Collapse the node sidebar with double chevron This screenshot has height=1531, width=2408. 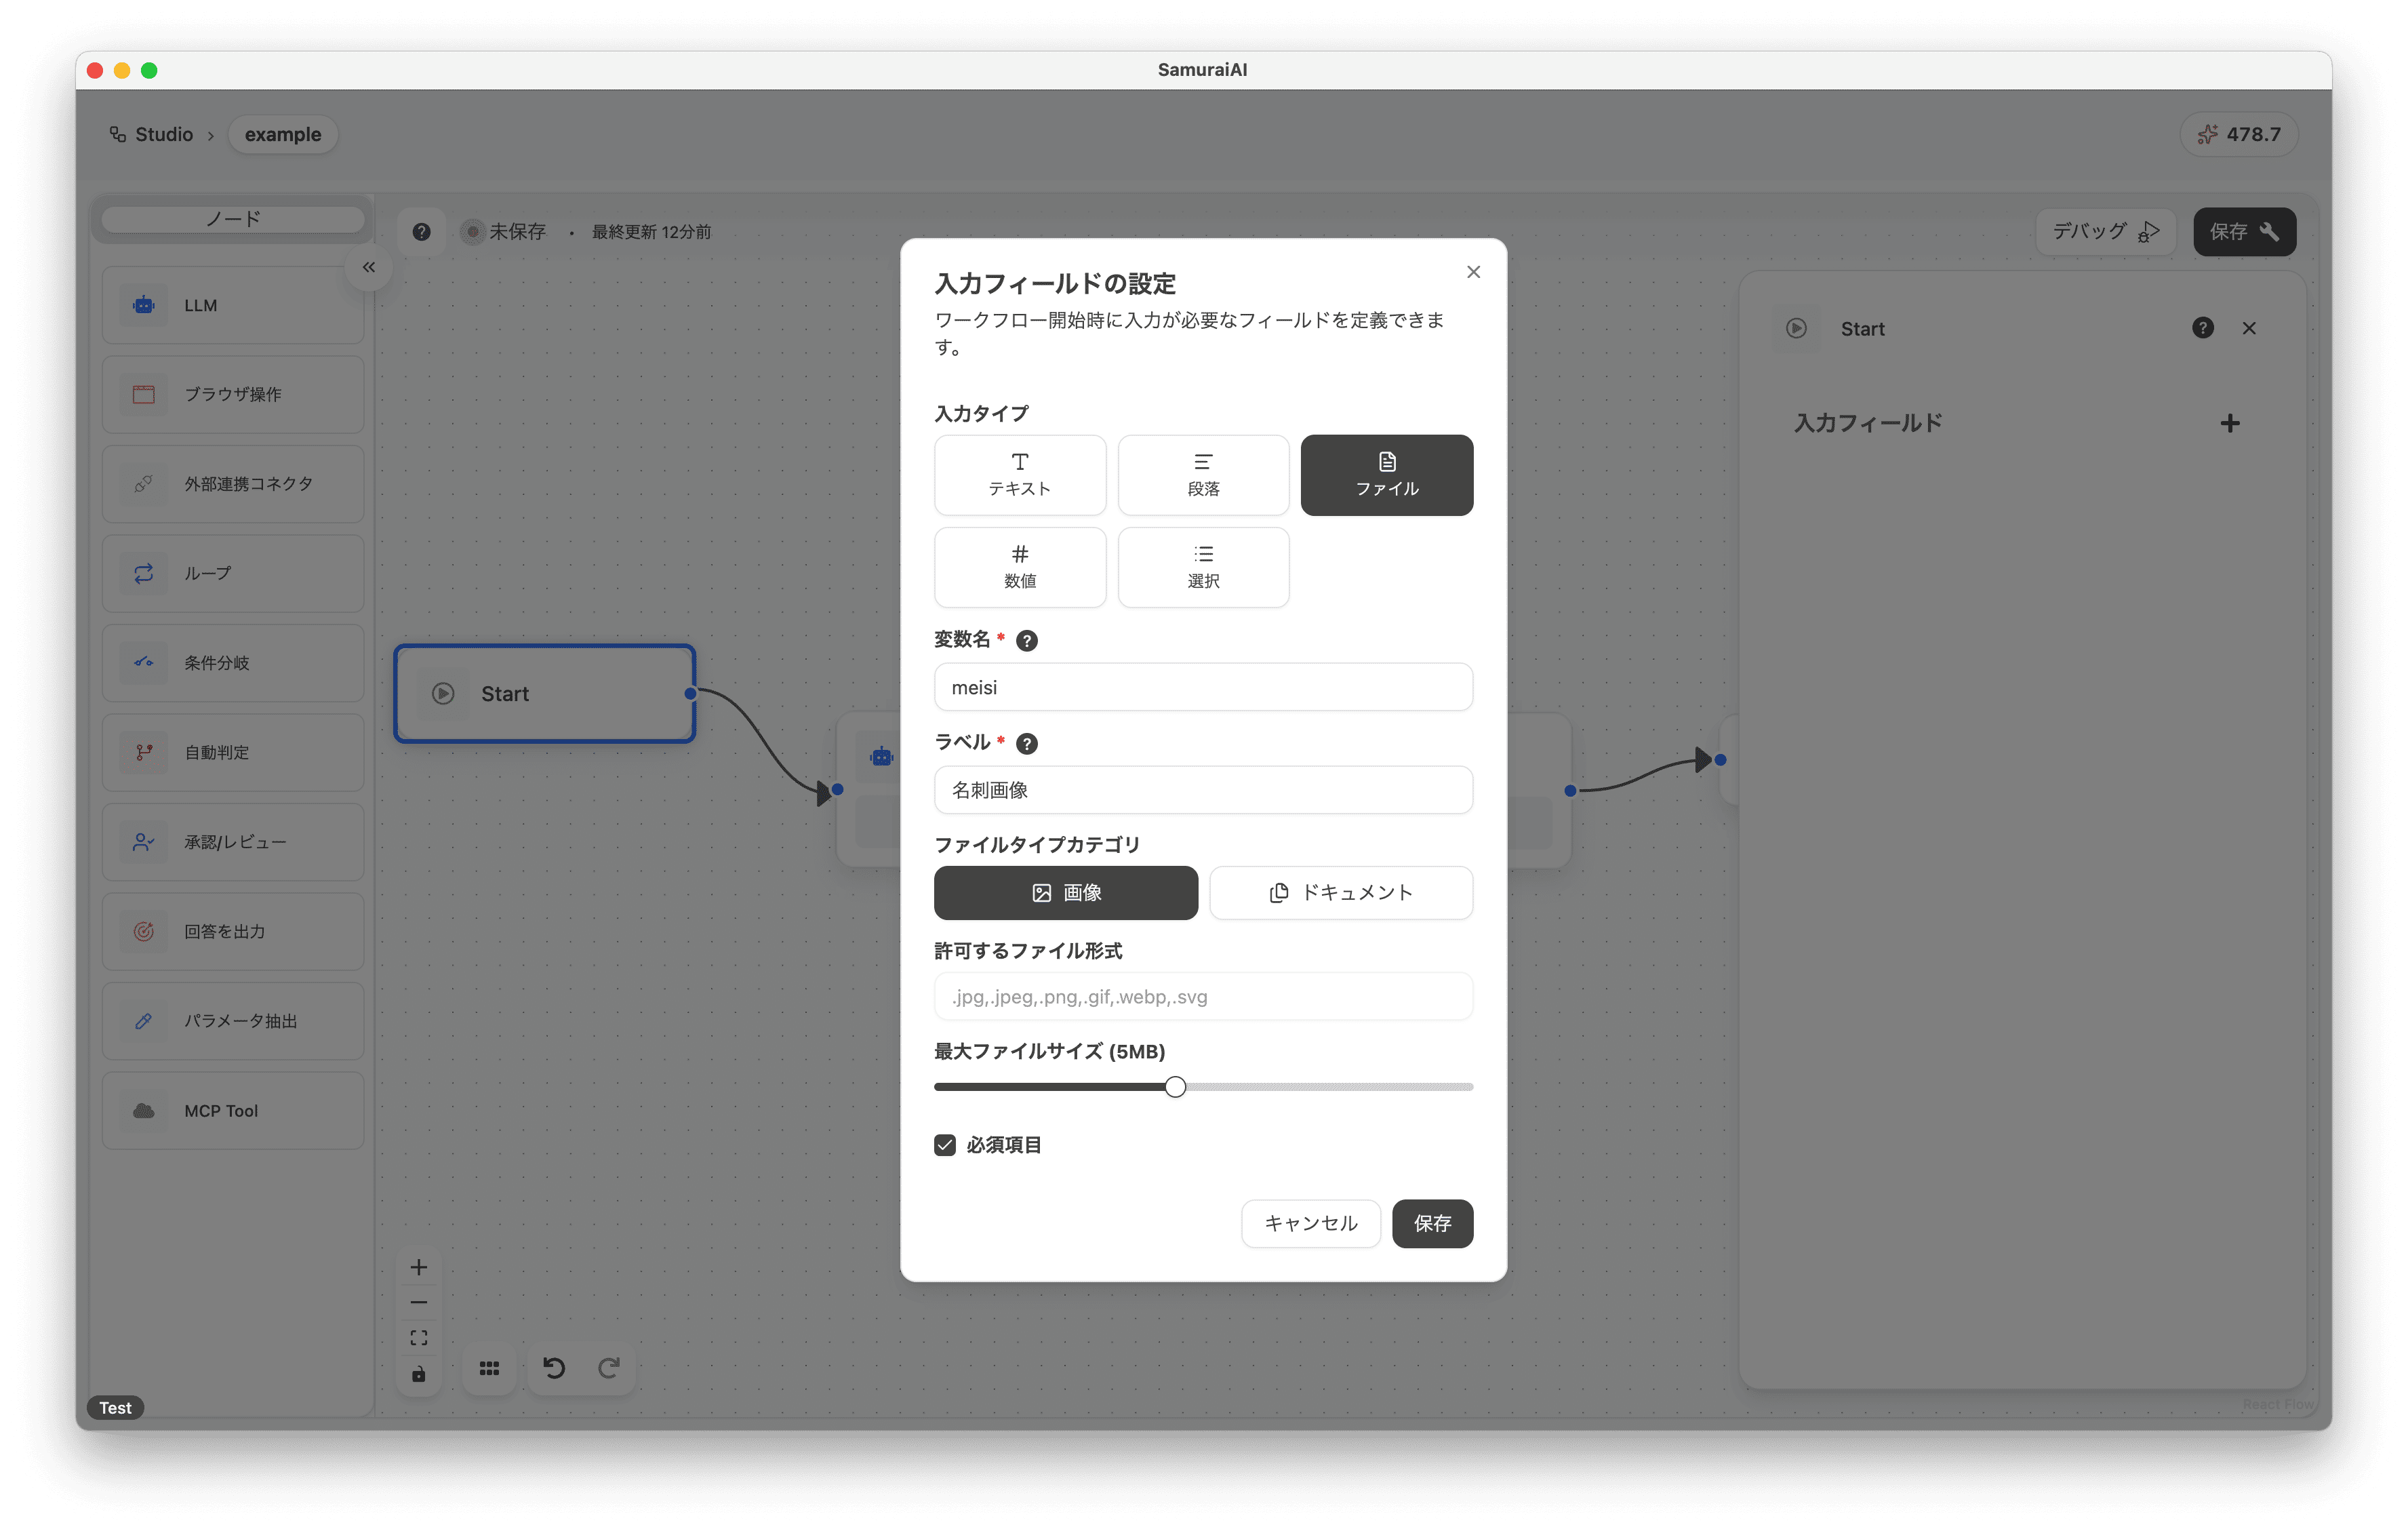click(369, 267)
